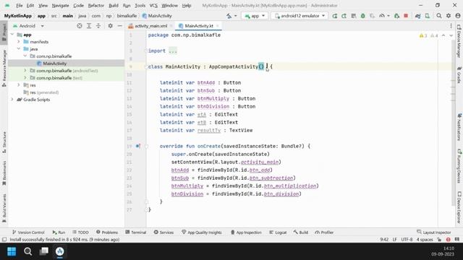Toggle the Gradle right side panel
Image resolution: width=463 pixels, height=260 pixels.
(x=459, y=74)
